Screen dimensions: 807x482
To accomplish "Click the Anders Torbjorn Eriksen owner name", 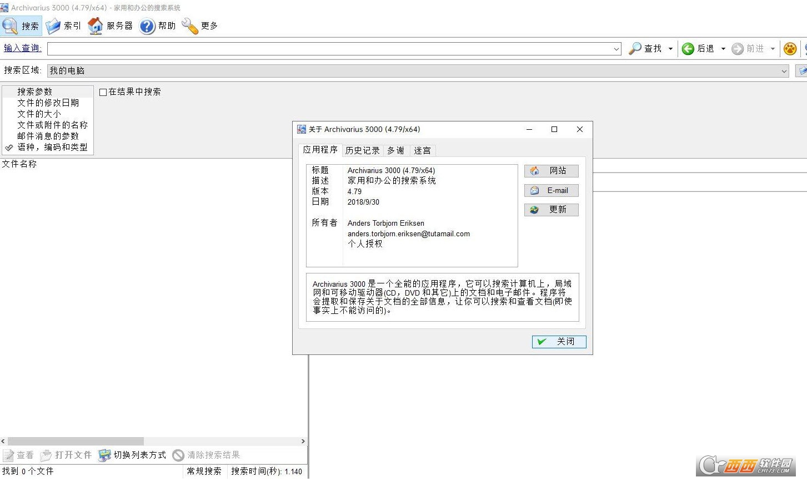I will (386, 223).
